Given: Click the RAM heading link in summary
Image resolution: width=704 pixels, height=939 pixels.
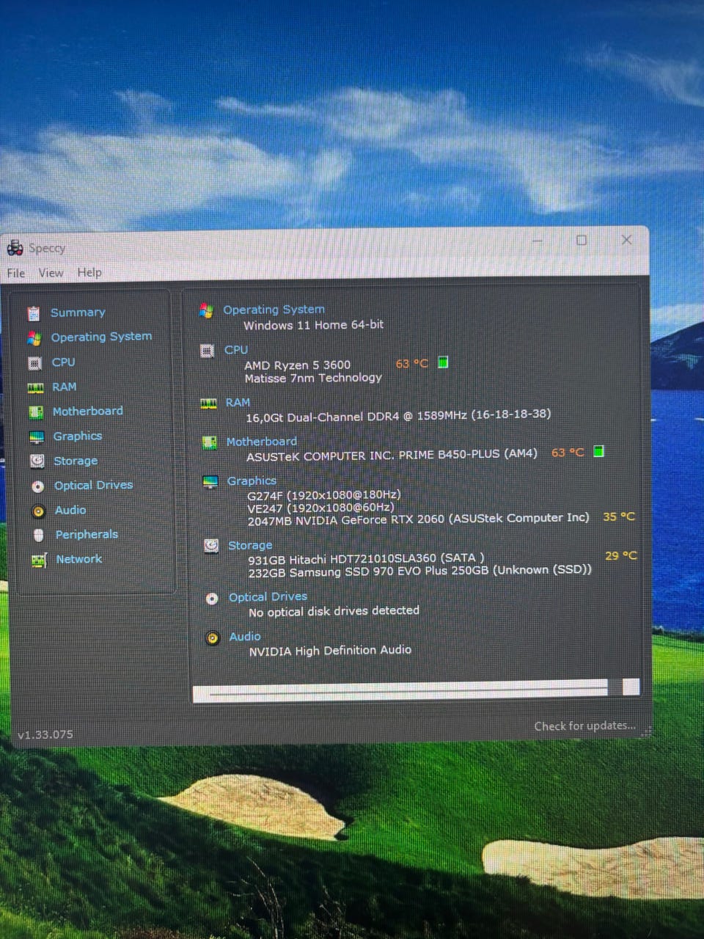Looking at the screenshot, I should (238, 403).
